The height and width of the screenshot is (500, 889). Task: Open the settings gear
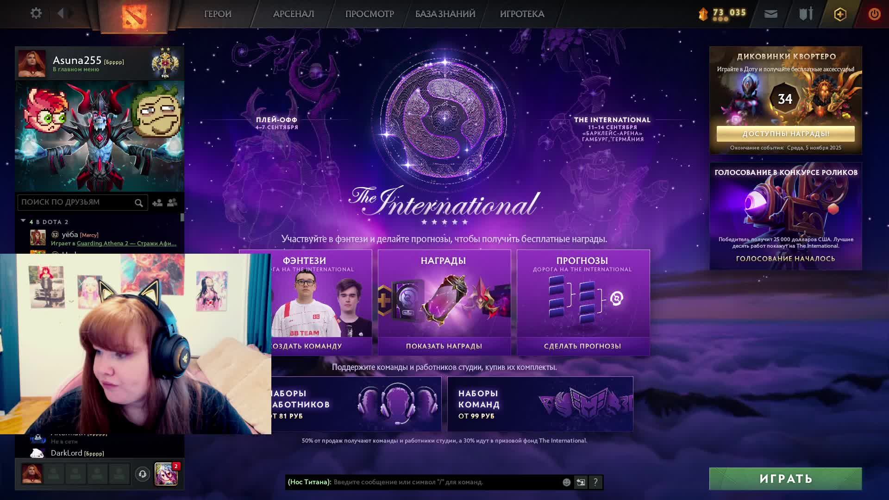pyautogui.click(x=36, y=13)
